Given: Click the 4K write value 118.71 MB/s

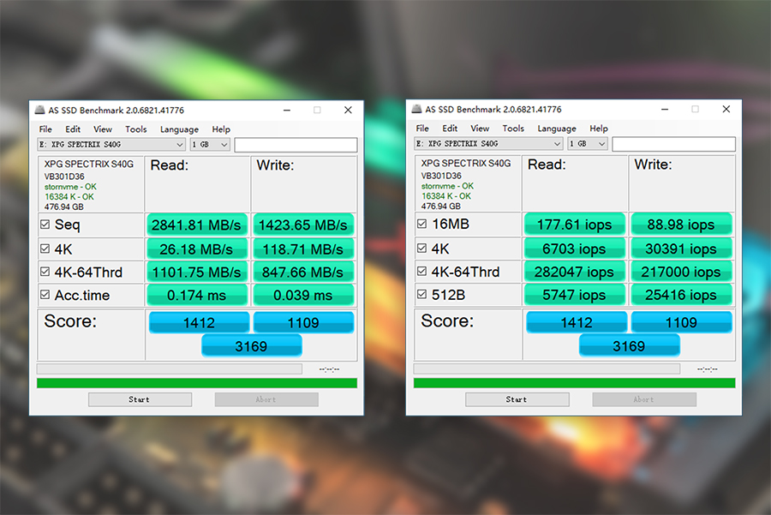Looking at the screenshot, I should tap(303, 249).
